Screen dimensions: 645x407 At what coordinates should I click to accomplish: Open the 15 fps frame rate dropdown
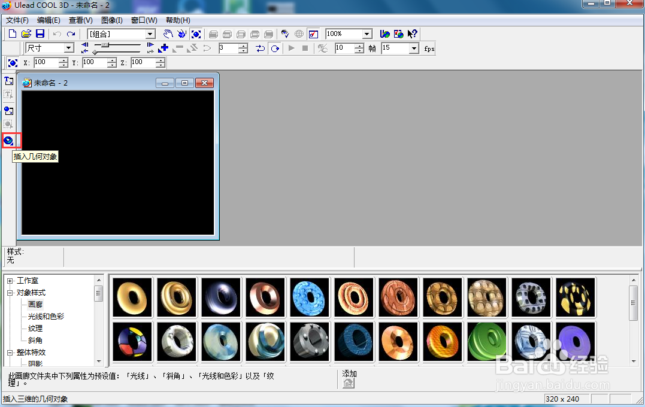pos(414,48)
